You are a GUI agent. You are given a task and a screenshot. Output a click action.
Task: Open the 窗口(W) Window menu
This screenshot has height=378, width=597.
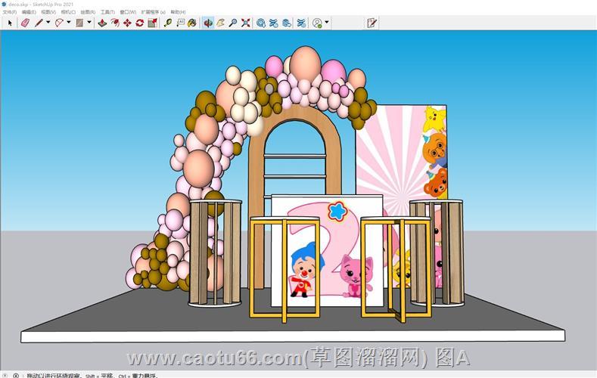(128, 12)
